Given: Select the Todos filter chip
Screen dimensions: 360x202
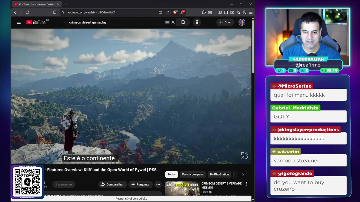Looking at the screenshot, I should pos(172,174).
